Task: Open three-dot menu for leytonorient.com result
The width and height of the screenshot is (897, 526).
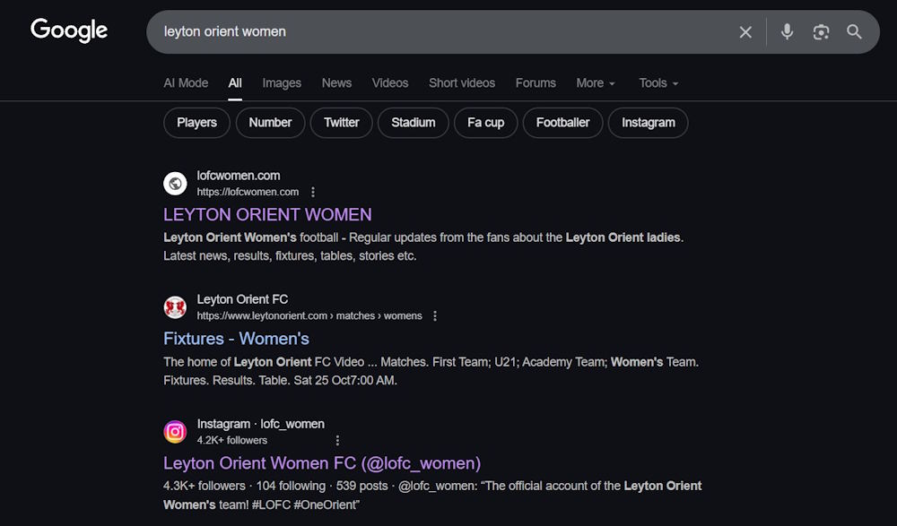Action: tap(435, 315)
